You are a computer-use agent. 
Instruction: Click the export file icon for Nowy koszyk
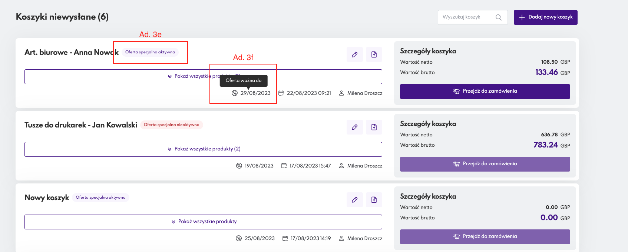[x=374, y=200]
